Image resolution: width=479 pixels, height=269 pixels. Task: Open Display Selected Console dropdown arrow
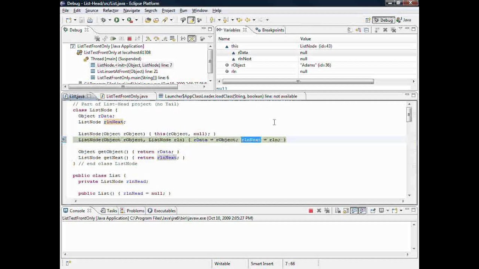click(x=388, y=211)
